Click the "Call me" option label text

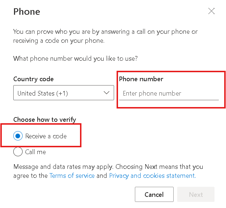pyautogui.click(x=36, y=152)
